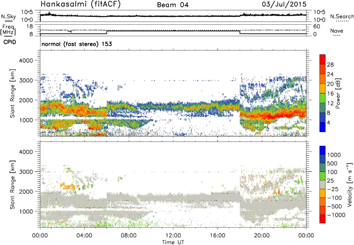Click the Slant Range label of the velocity panel
The width and height of the screenshot is (354, 245).
pyautogui.click(x=12, y=185)
